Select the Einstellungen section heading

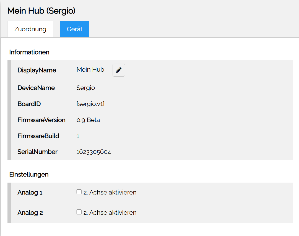point(29,174)
